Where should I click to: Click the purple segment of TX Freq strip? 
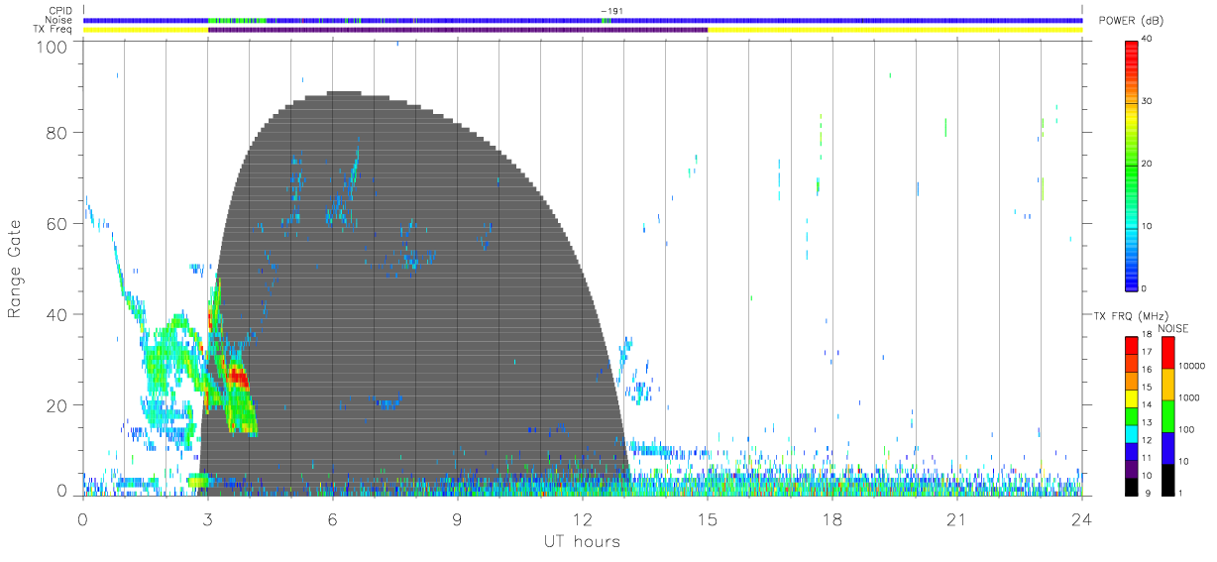click(458, 30)
